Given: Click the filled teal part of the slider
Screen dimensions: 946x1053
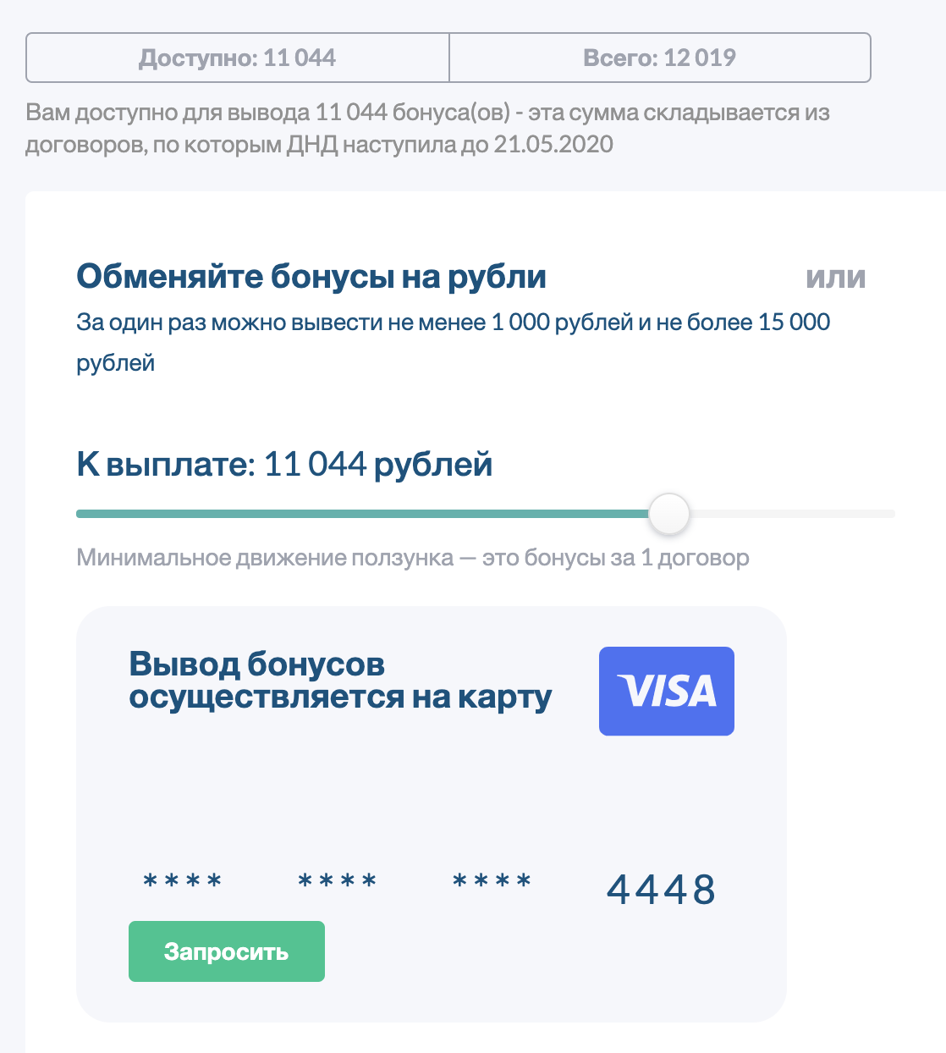Looking at the screenshot, I should click(362, 514).
